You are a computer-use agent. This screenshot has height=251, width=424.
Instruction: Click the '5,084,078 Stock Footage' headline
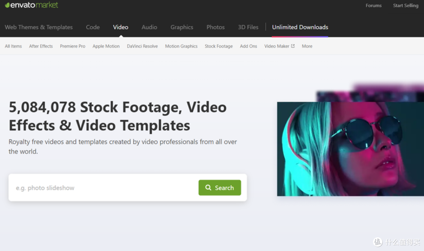click(118, 116)
